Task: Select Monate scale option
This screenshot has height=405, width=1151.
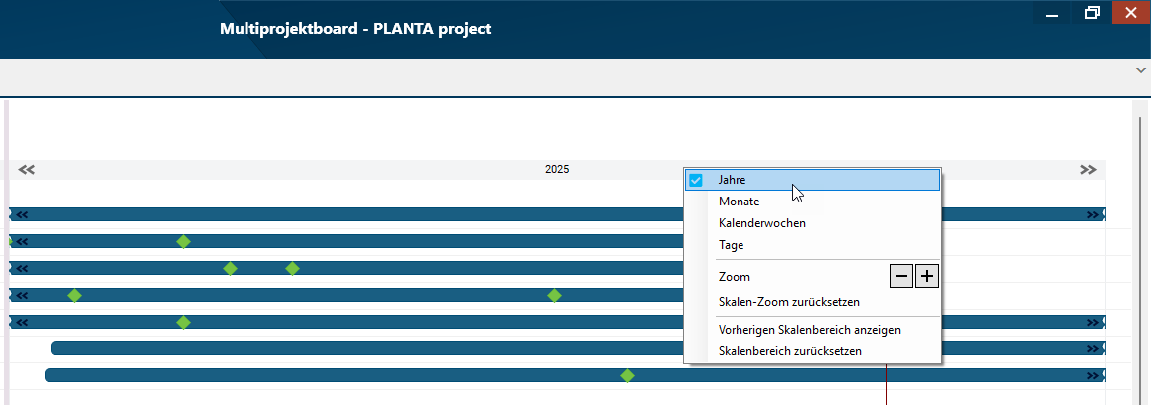Action: point(739,202)
